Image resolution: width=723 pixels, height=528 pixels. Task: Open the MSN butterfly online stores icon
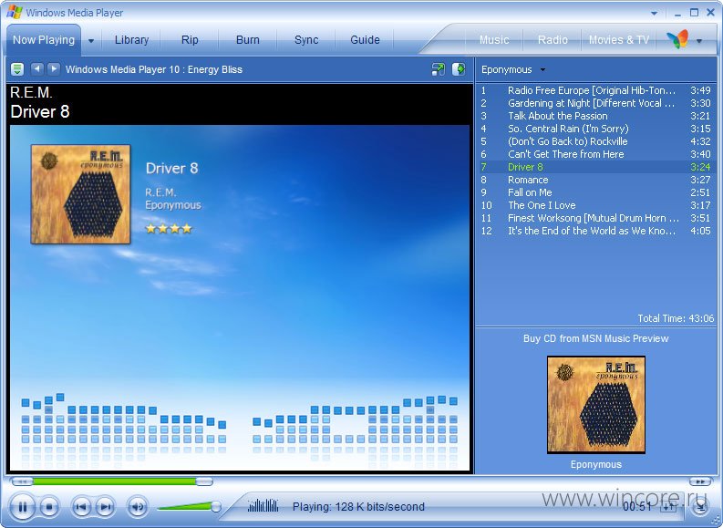pos(677,39)
